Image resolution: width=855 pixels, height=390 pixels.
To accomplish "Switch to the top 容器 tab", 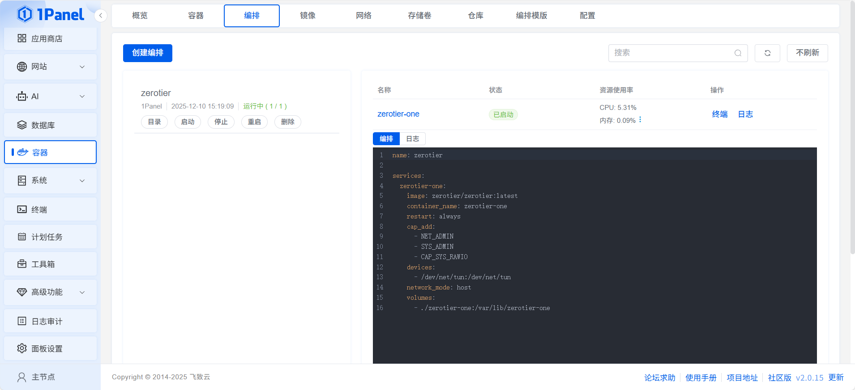I will coord(196,16).
